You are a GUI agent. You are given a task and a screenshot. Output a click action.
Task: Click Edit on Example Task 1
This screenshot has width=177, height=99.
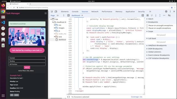tap(12, 95)
